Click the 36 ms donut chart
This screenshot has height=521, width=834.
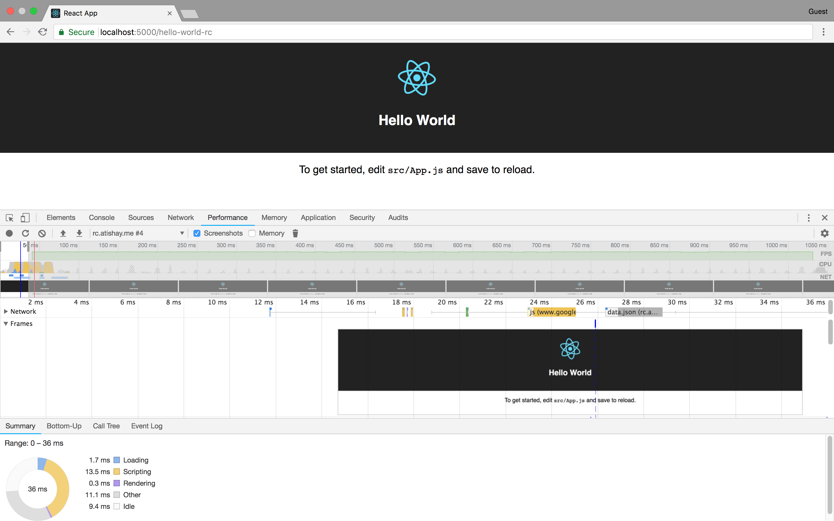(38, 489)
